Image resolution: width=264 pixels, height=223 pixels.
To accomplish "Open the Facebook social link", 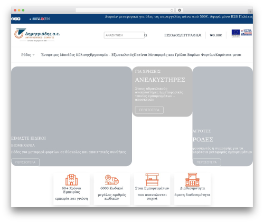I will point(12,19).
